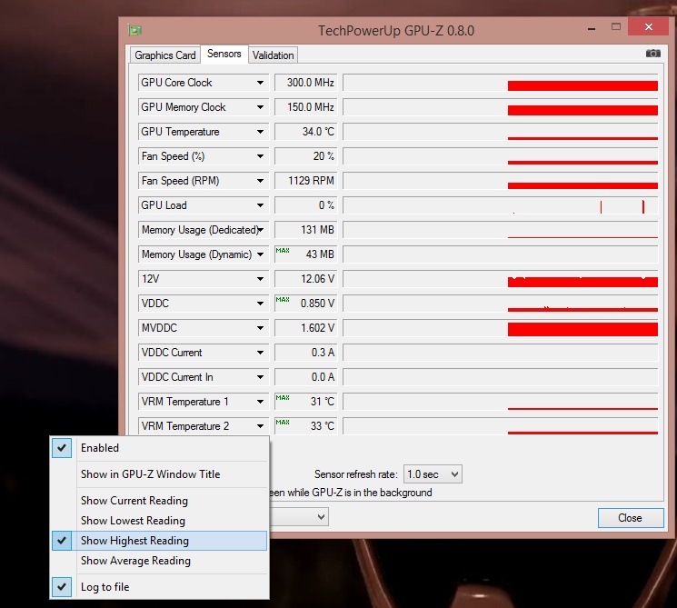Toggle Log to file option

(159, 587)
